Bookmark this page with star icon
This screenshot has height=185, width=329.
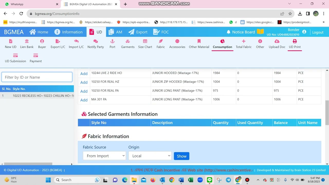(290, 14)
